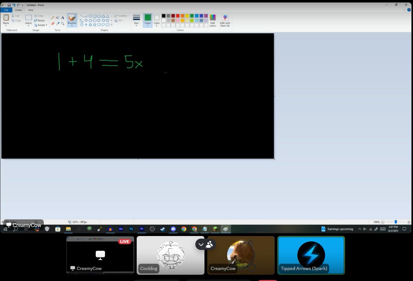Open the Windows notification center icon
The width and height of the screenshot is (413, 281).
point(404,229)
